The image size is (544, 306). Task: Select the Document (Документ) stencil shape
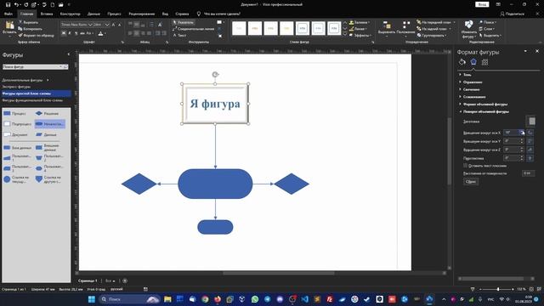pos(16,134)
